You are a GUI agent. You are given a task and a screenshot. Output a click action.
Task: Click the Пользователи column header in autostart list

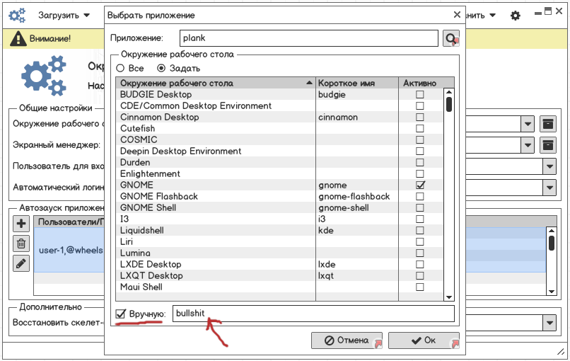click(69, 222)
